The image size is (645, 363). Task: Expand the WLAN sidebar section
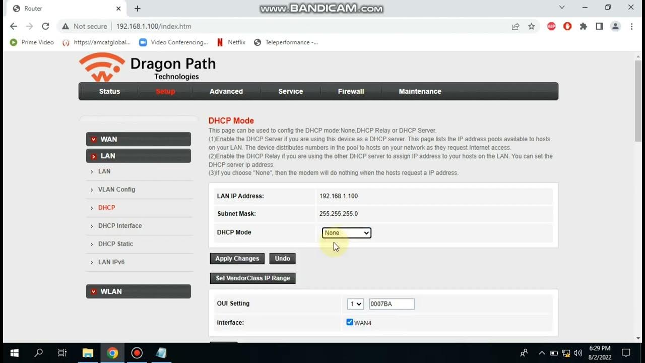(x=139, y=291)
